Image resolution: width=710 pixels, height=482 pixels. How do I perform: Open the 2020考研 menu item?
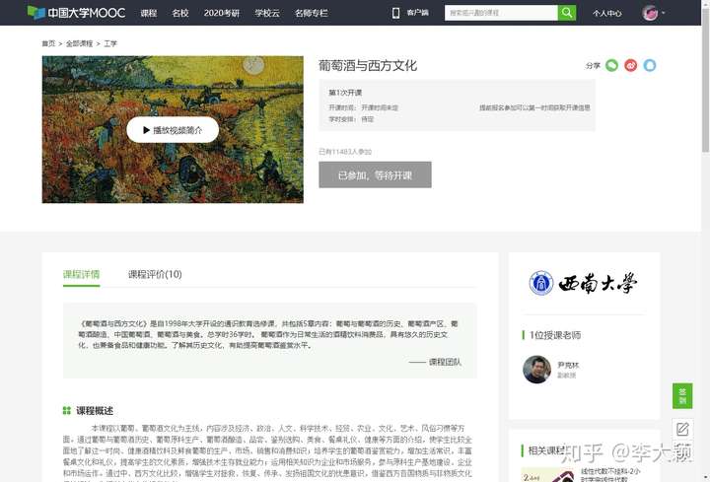[222, 13]
